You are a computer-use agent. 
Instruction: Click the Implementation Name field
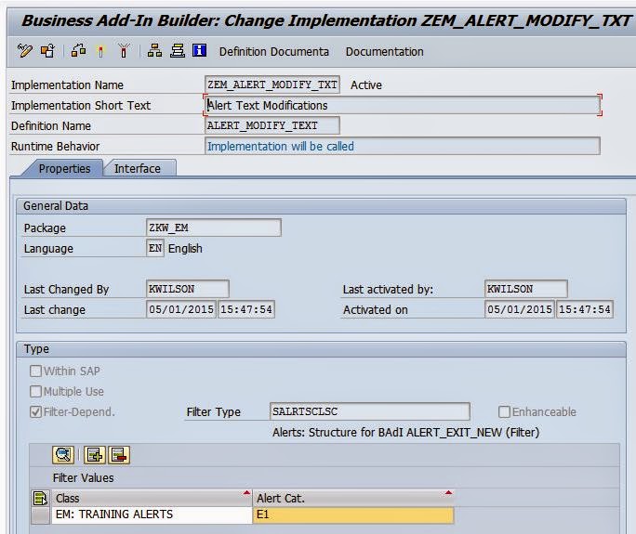pos(272,85)
